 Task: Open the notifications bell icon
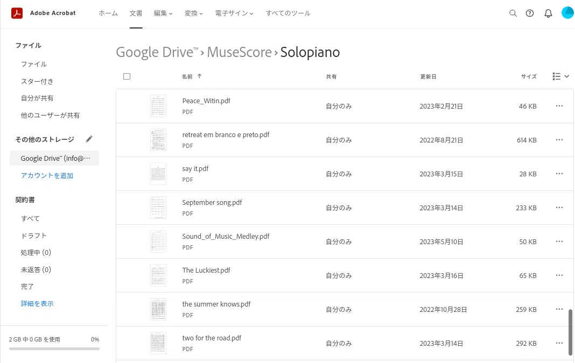pos(548,13)
